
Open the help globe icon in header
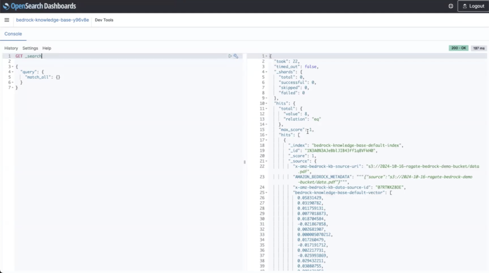[x=451, y=6]
